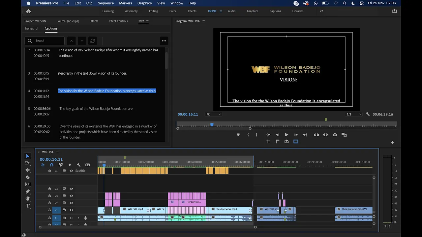The image size is (422, 237).
Task: Switch to the Transcript tab
Action: tap(31, 28)
